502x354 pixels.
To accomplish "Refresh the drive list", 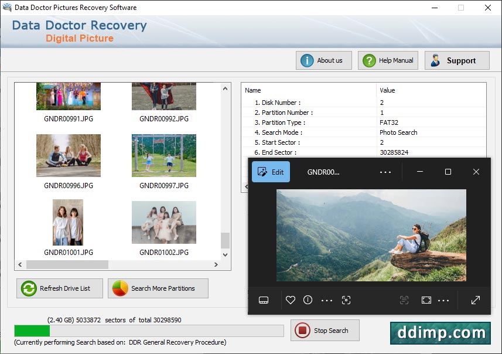I will point(59,288).
